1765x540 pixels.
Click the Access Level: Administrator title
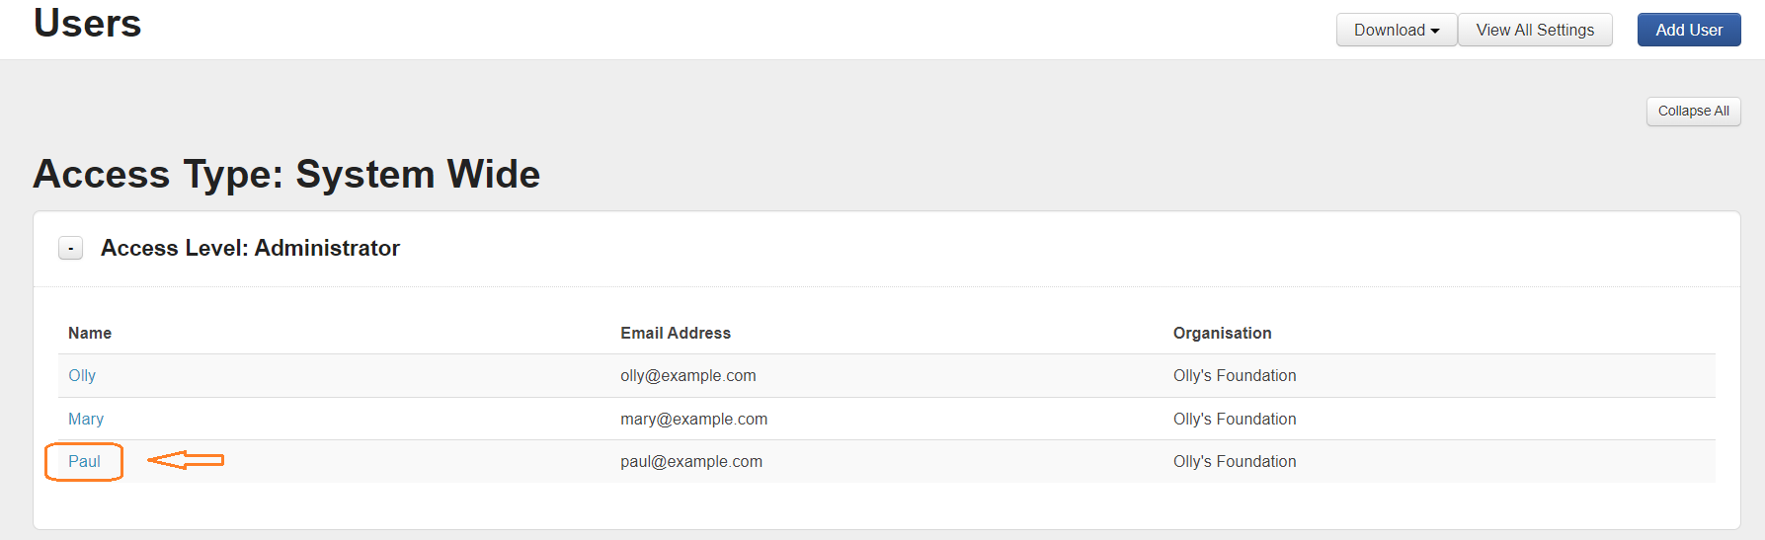tap(250, 248)
